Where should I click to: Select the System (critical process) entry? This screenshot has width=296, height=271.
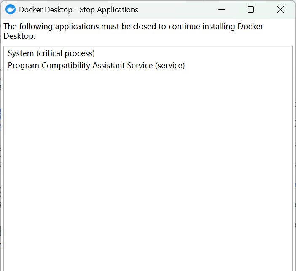51,53
